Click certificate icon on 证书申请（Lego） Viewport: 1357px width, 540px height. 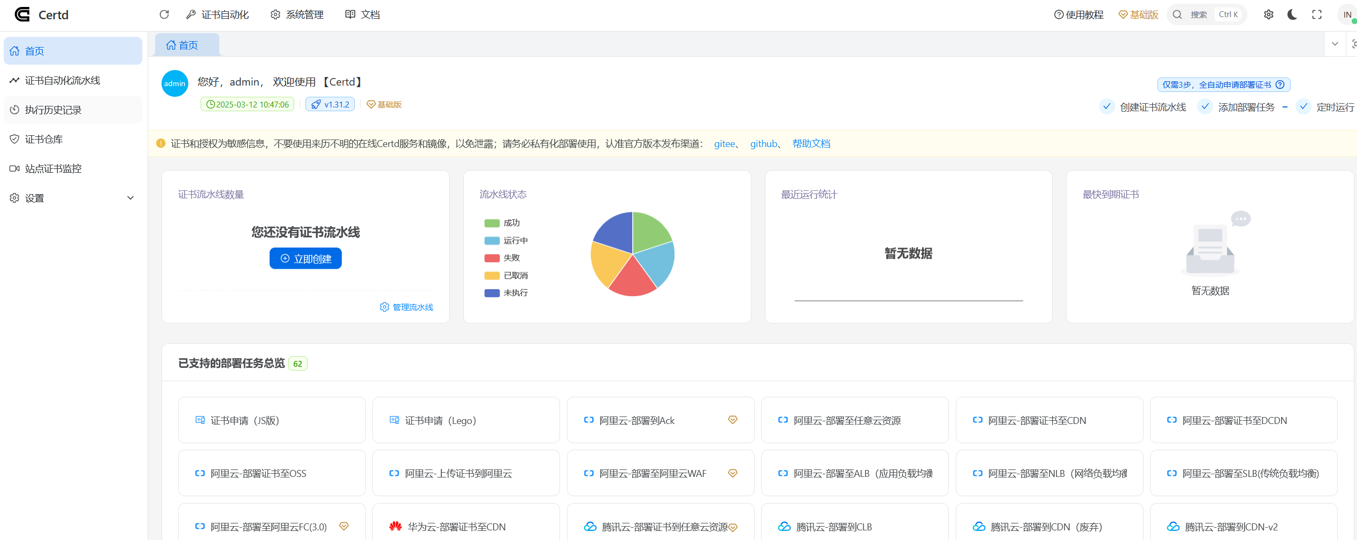(394, 420)
